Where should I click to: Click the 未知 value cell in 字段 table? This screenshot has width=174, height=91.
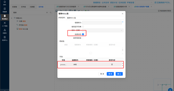[x=75, y=64]
